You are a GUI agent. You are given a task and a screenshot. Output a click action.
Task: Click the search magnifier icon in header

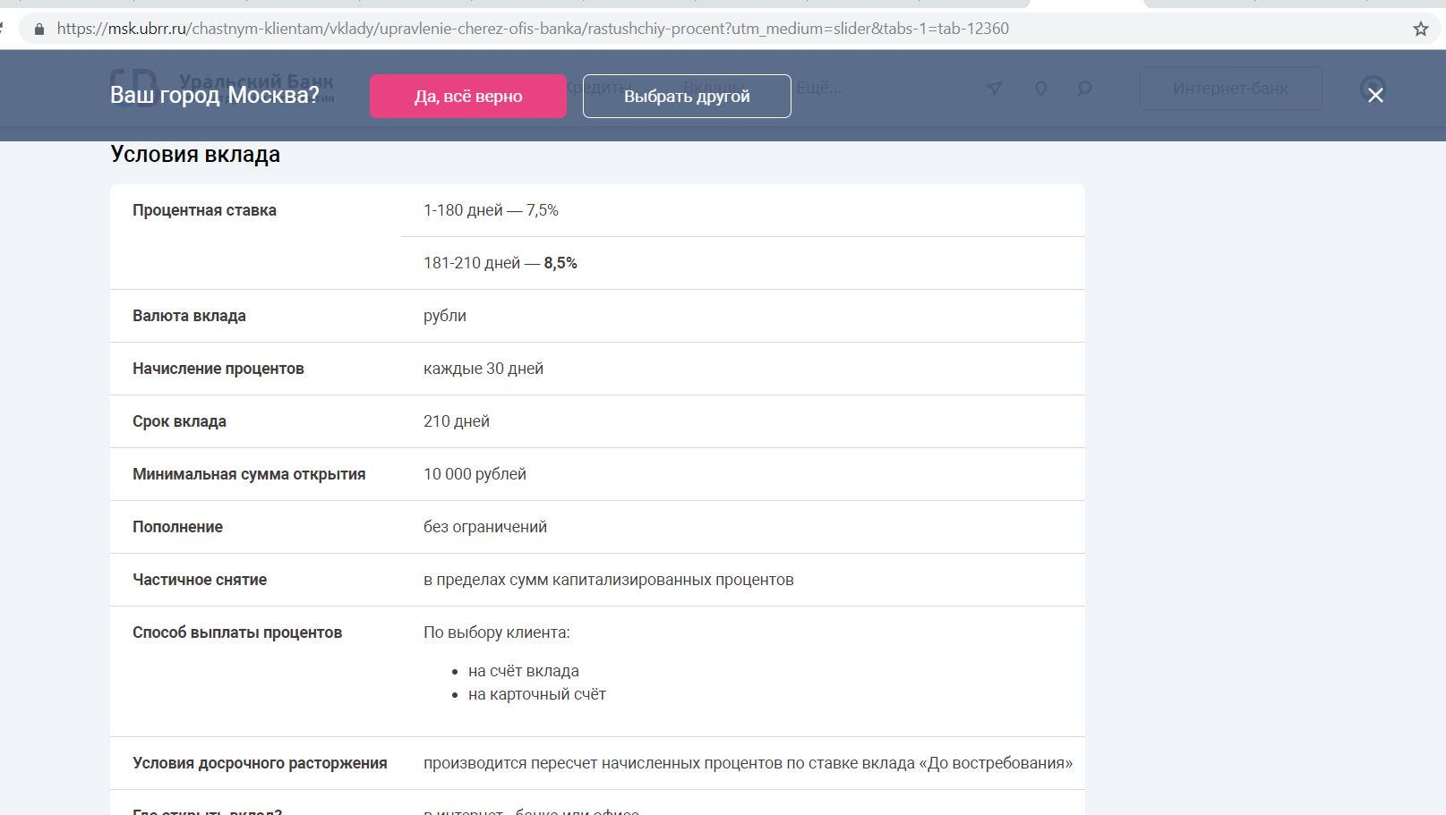(x=1084, y=89)
